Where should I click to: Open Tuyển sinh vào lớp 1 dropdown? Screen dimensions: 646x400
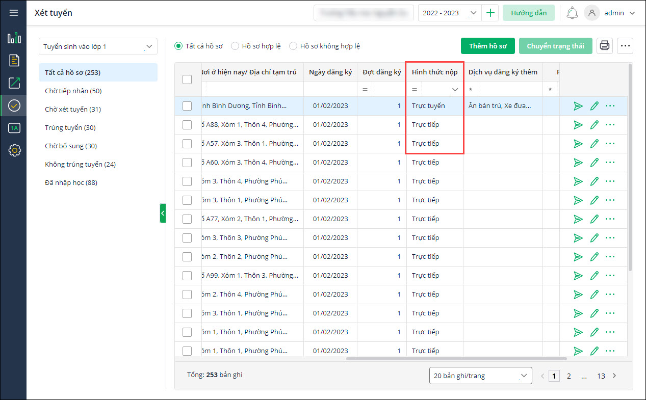[x=98, y=46]
